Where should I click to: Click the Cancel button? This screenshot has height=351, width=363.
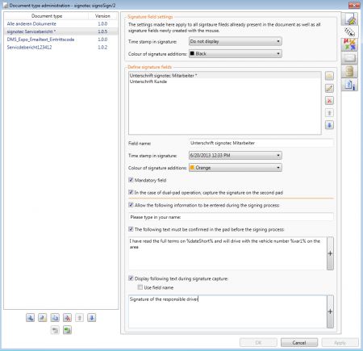tap(299, 343)
